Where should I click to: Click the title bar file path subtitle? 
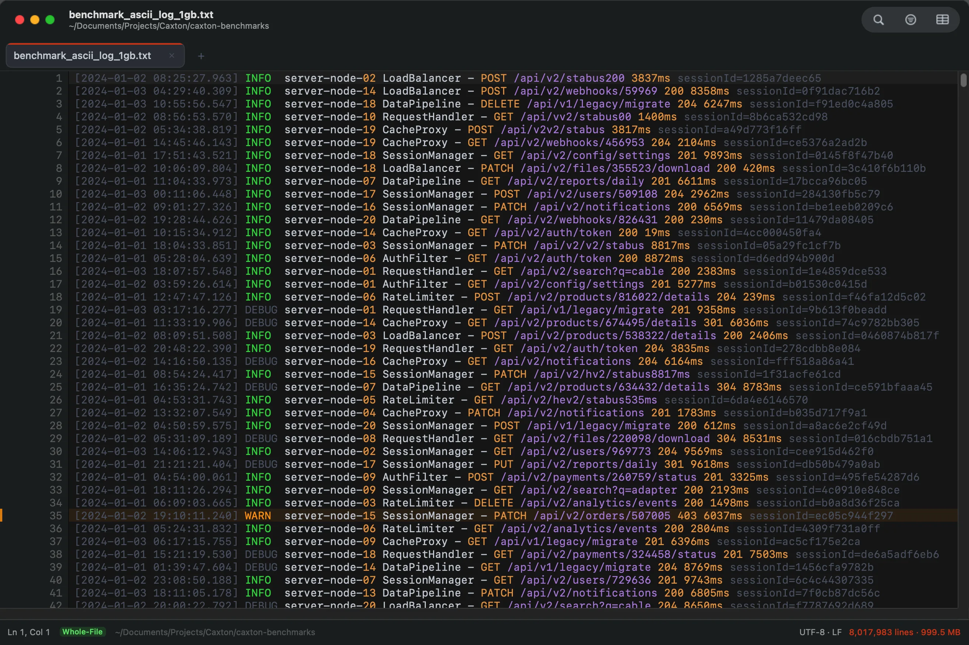tap(169, 26)
